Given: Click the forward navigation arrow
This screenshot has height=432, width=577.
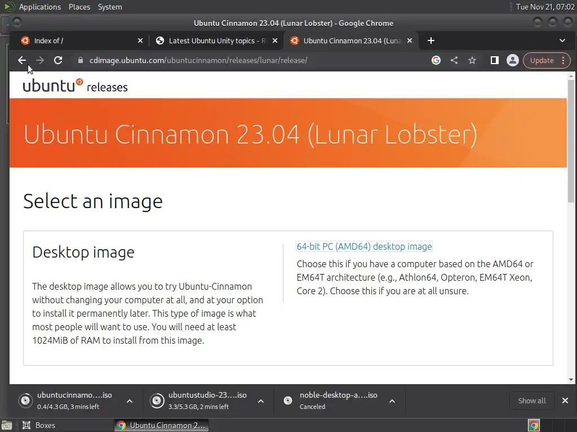Looking at the screenshot, I should [x=40, y=61].
